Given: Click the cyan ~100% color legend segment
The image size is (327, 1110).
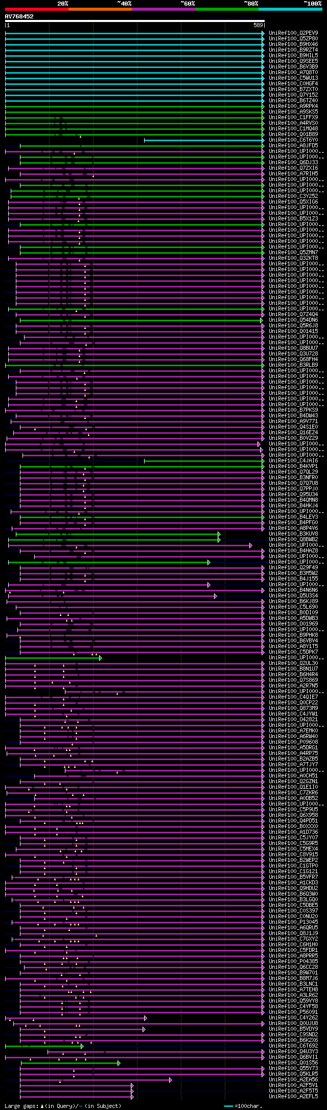Looking at the screenshot, I should point(290,9).
